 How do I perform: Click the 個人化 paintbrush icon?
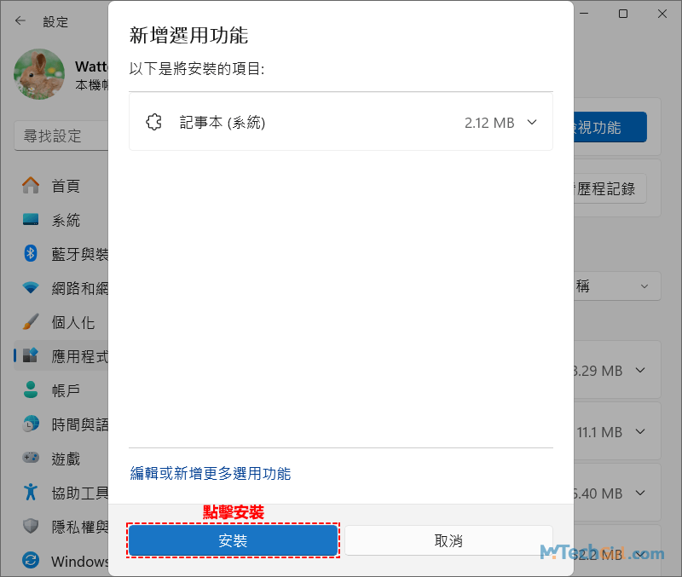click(31, 322)
